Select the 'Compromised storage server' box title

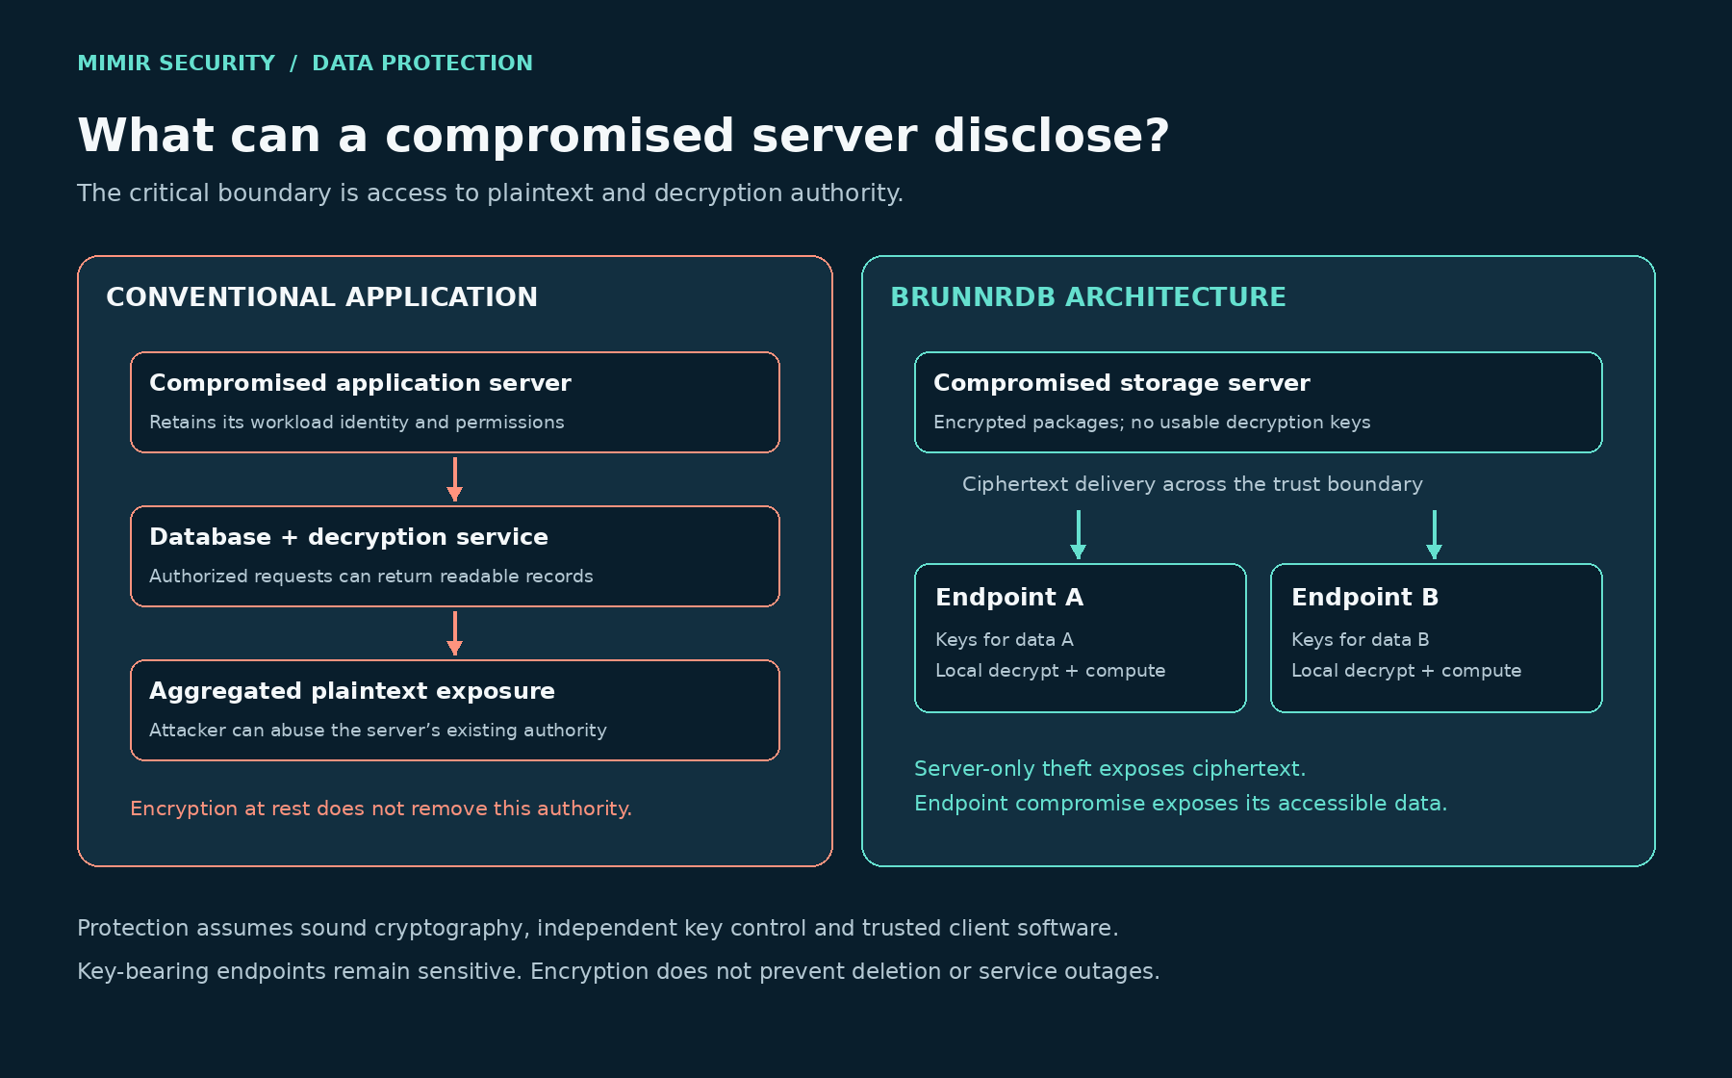[1122, 383]
